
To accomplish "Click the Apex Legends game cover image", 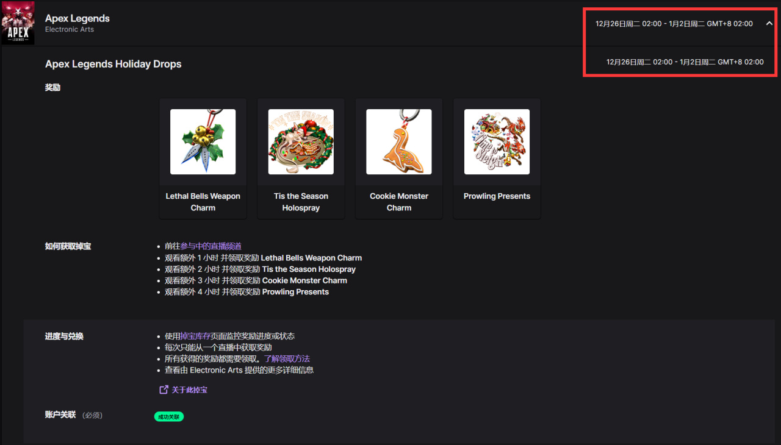I will coord(18,23).
